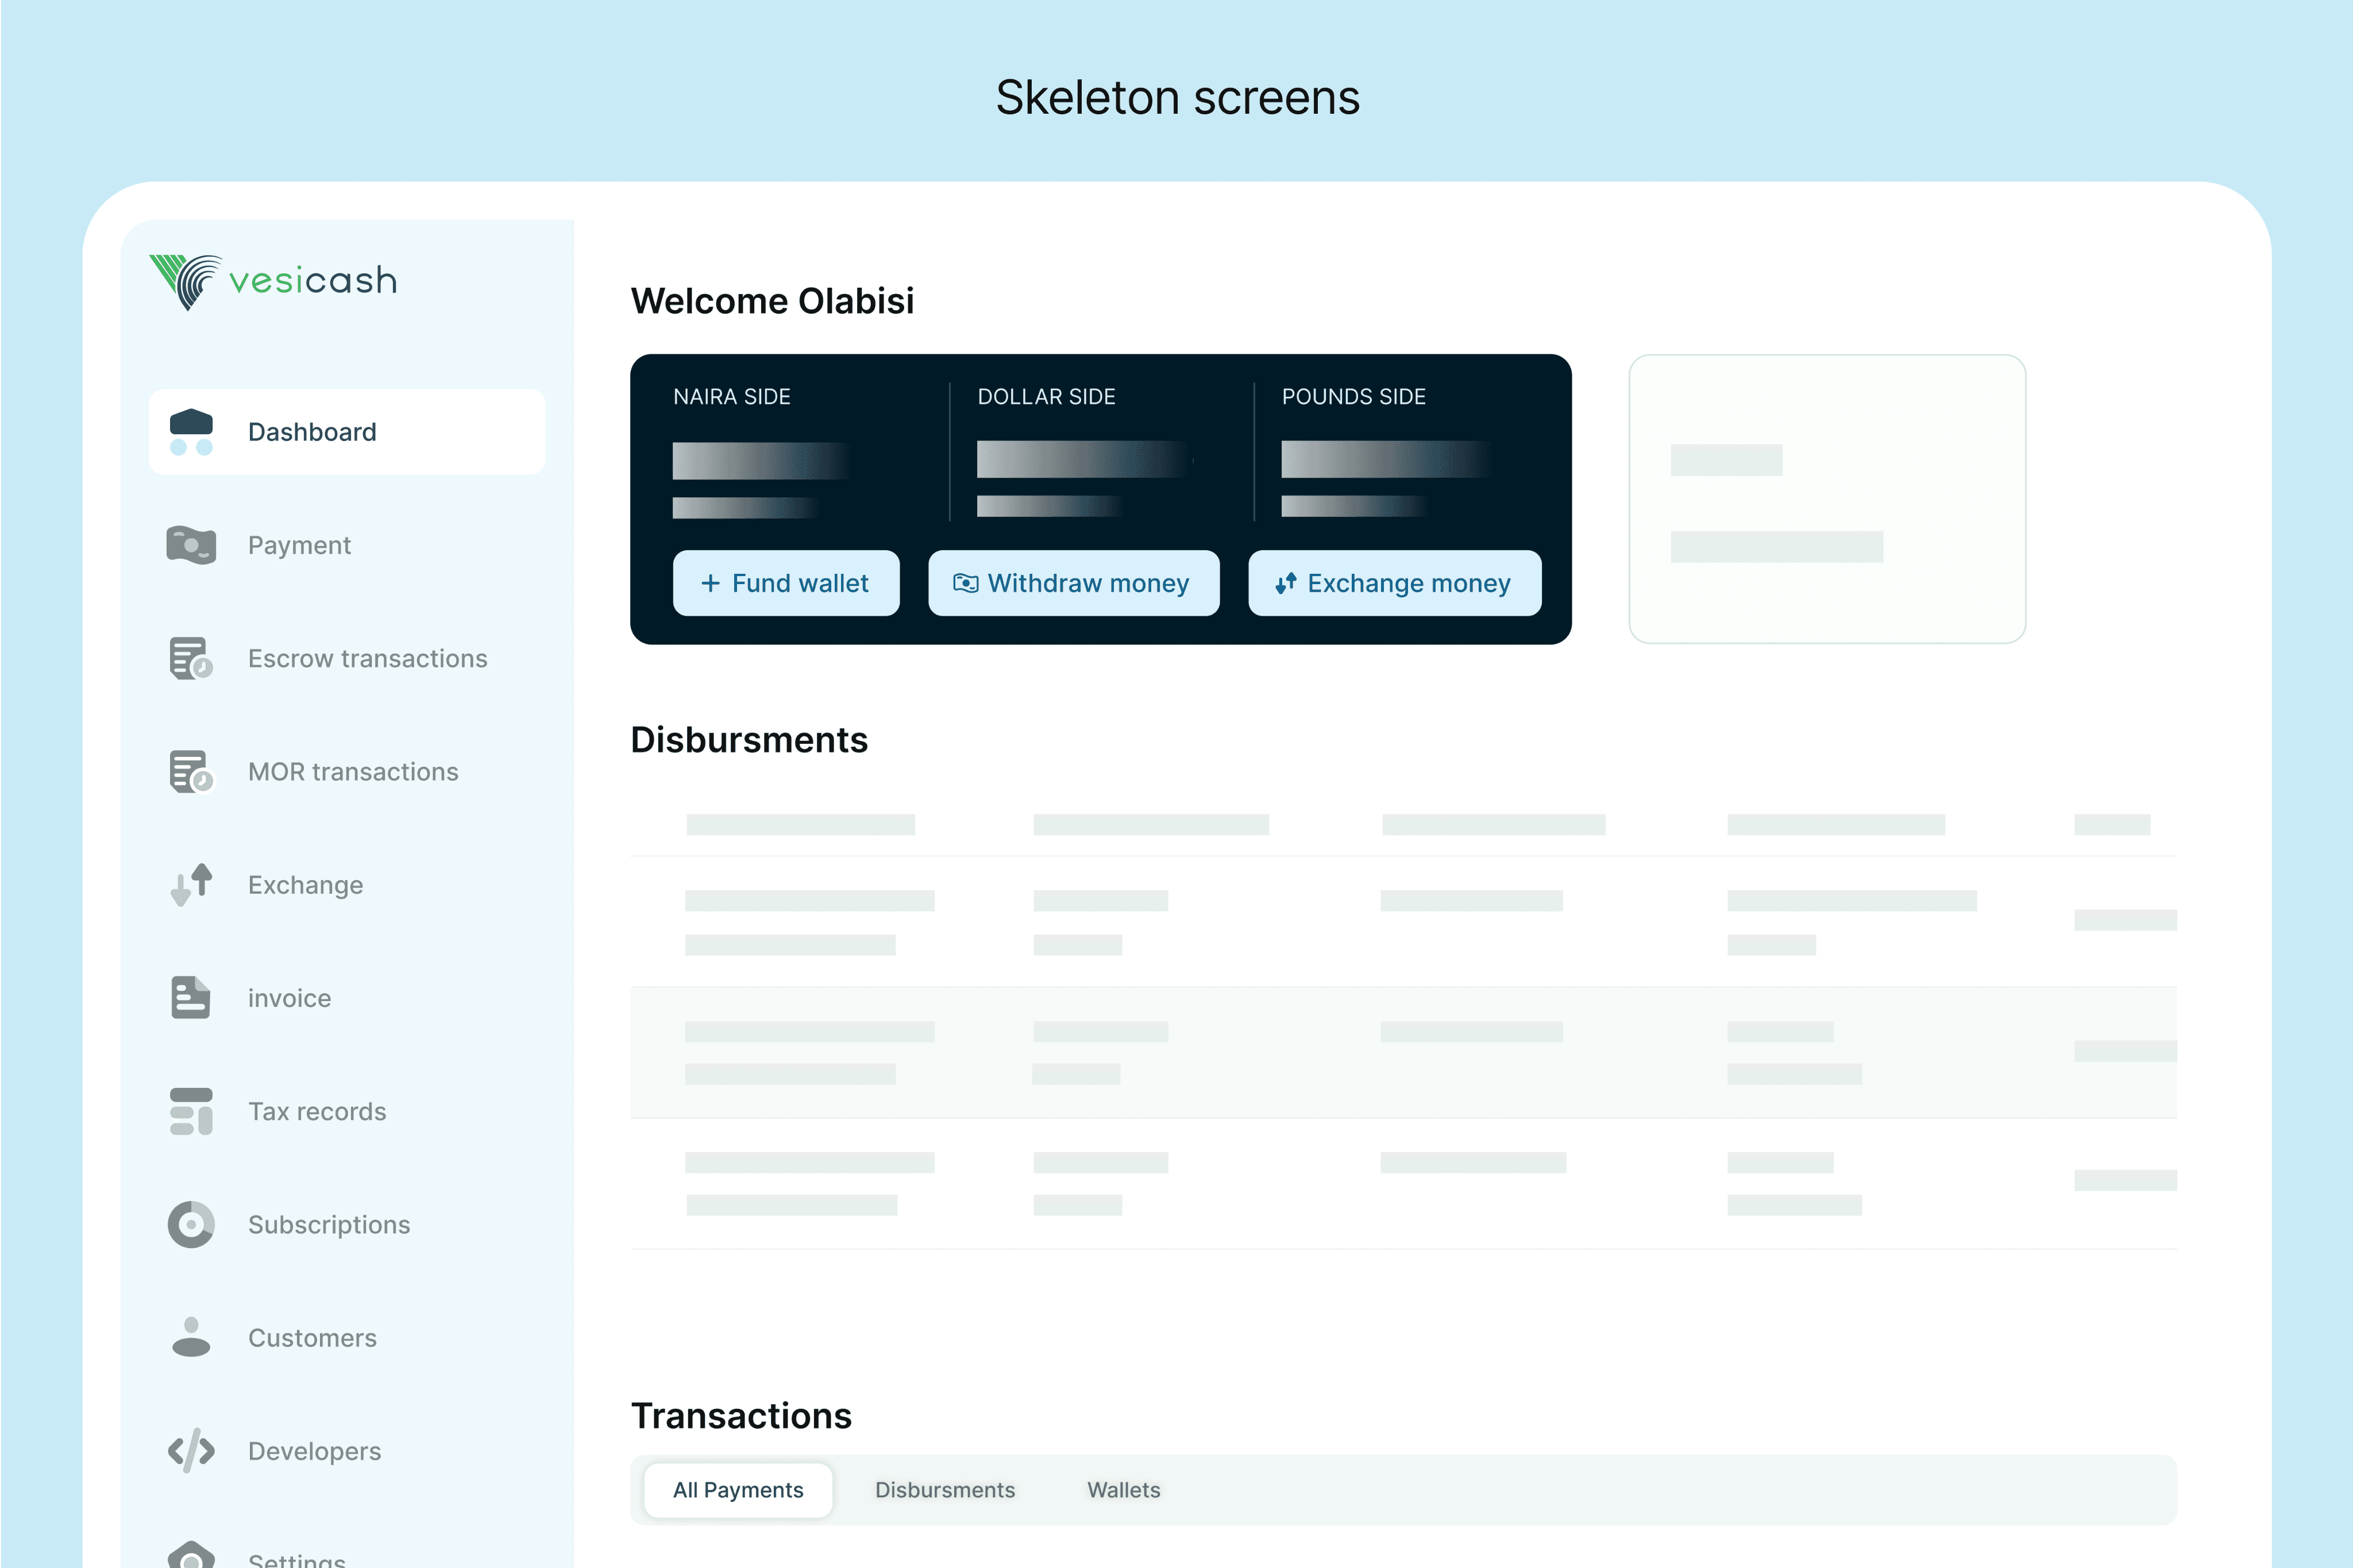Click the Tax records icon
The width and height of the screenshot is (2353, 1568).
pyautogui.click(x=191, y=1111)
